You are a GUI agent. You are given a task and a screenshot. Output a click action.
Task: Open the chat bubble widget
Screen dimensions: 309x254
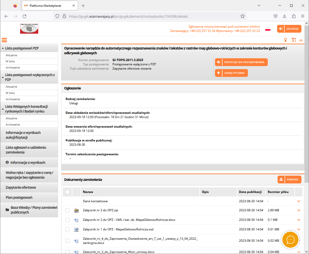tap(290, 240)
